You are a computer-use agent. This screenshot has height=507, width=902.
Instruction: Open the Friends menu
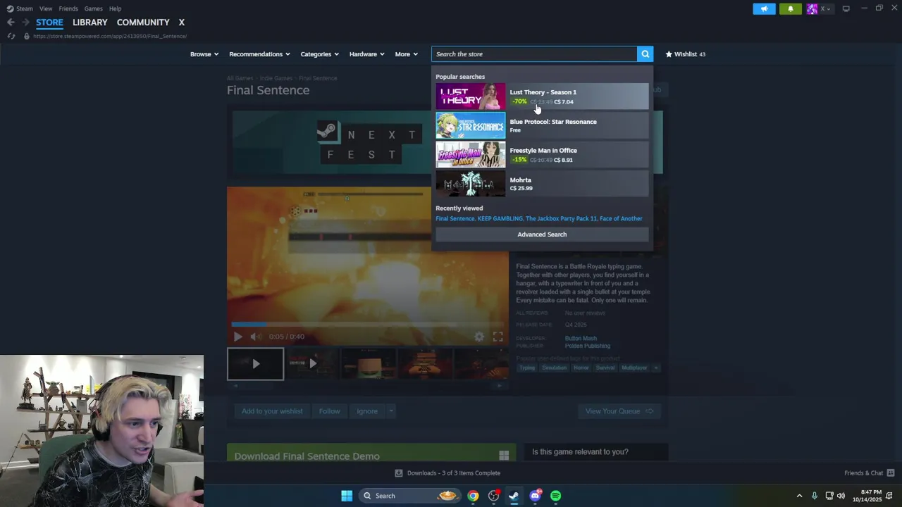68,8
